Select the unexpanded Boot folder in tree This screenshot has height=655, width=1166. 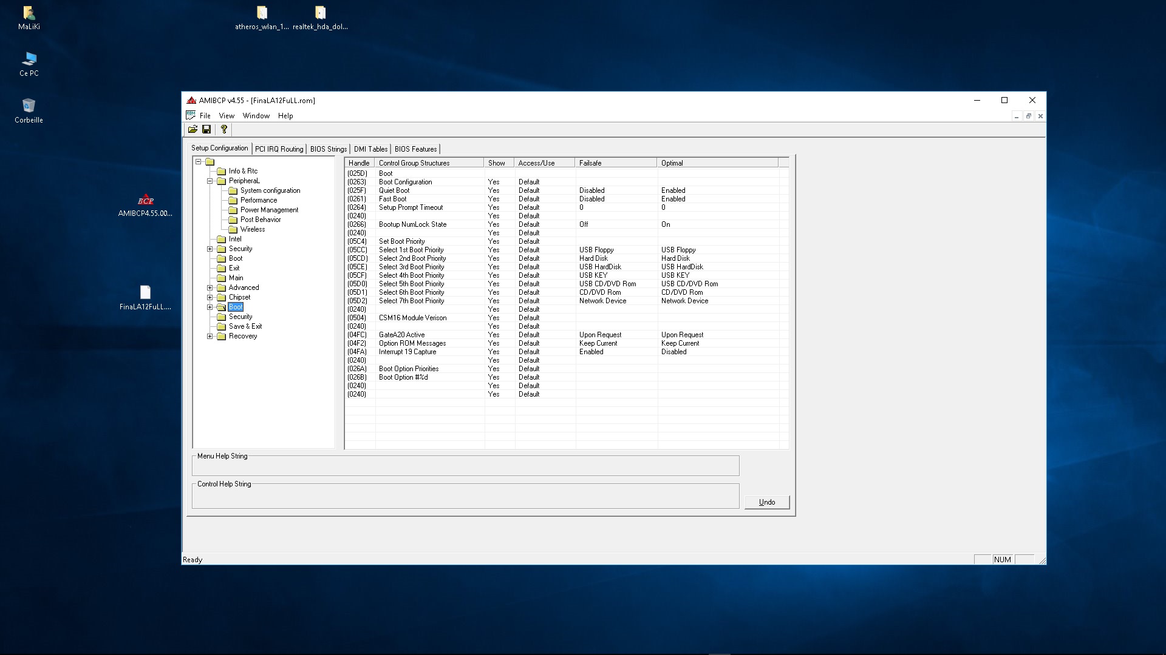click(x=236, y=258)
